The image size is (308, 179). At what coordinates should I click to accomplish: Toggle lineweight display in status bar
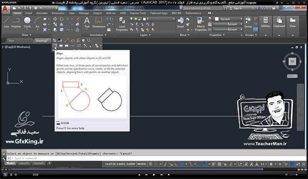(214, 164)
